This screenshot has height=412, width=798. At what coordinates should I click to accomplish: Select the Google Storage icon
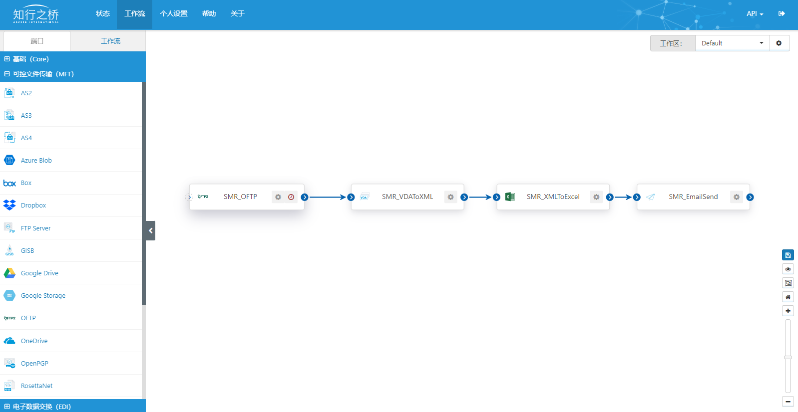(x=9, y=295)
